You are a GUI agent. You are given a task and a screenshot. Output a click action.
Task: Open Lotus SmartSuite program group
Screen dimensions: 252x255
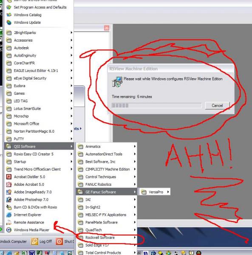(x=39, y=108)
